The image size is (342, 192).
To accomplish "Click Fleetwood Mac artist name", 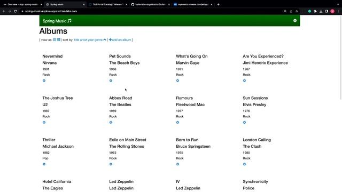I will point(190,105).
